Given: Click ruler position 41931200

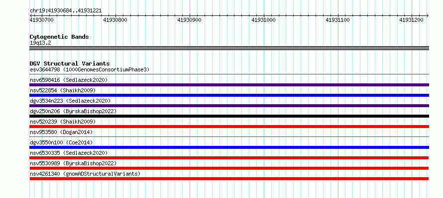Looking at the screenshot, I should pyautogui.click(x=411, y=20).
